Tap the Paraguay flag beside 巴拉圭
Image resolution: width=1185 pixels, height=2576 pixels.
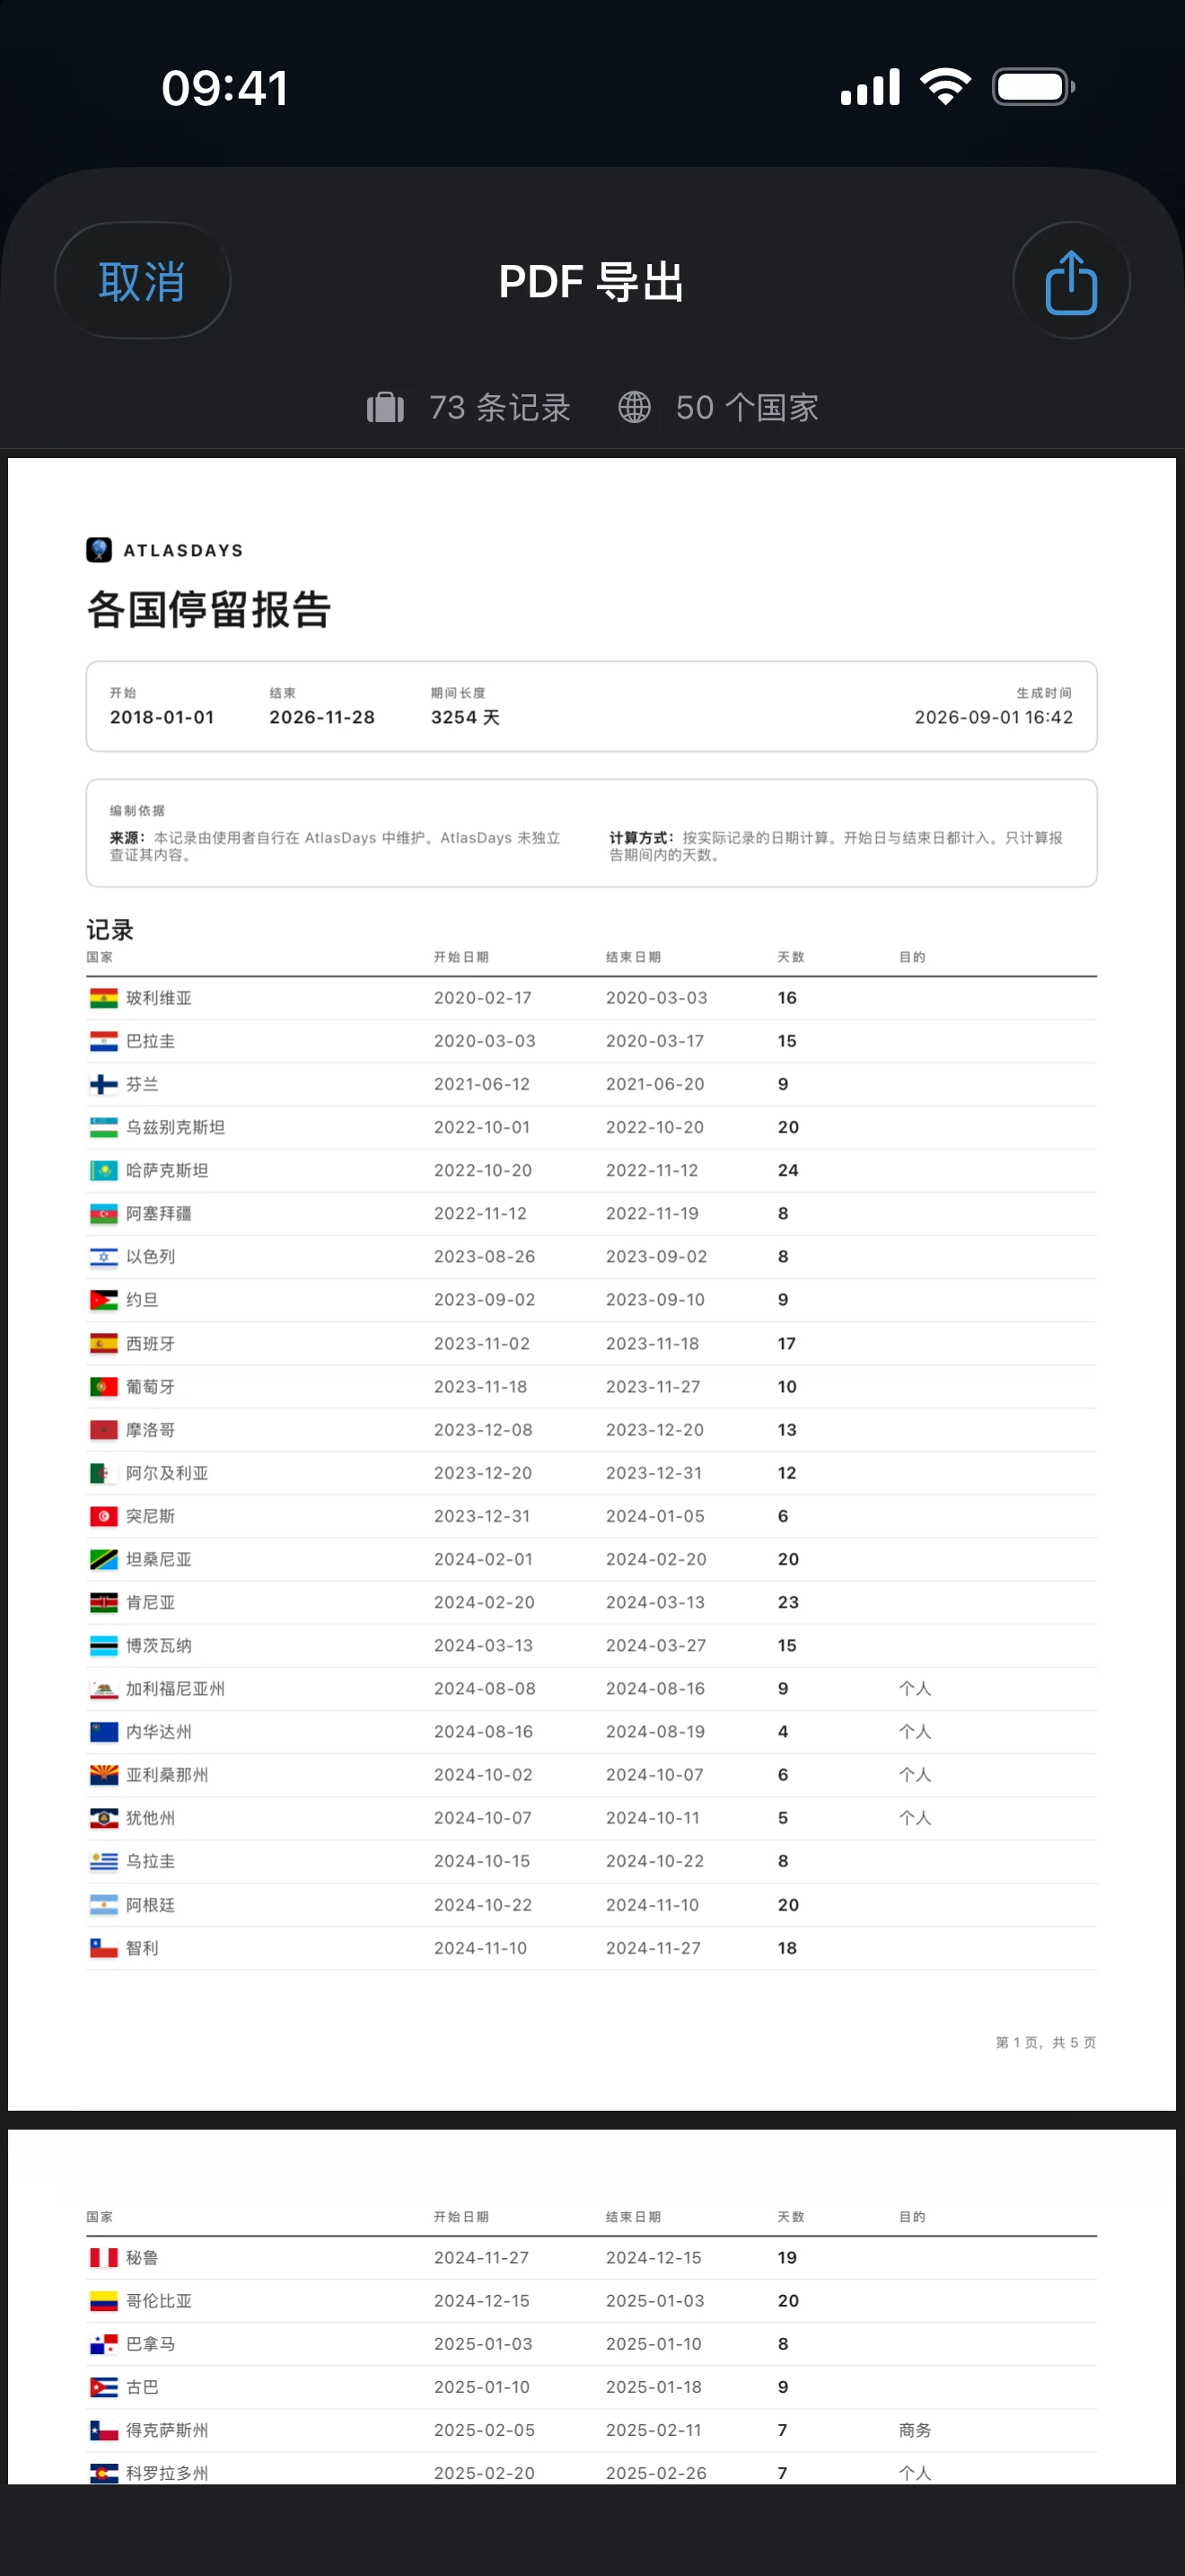click(x=104, y=1041)
